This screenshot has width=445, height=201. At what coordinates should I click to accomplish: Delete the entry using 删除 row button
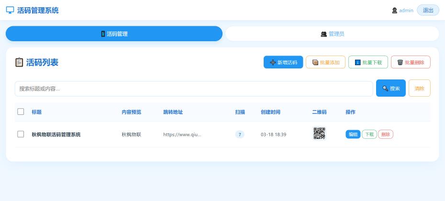pyautogui.click(x=385, y=134)
